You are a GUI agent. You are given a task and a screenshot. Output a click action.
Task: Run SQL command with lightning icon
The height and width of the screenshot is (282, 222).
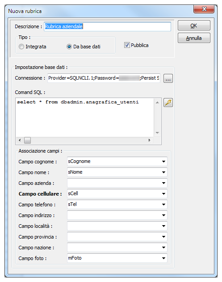pos(168,103)
